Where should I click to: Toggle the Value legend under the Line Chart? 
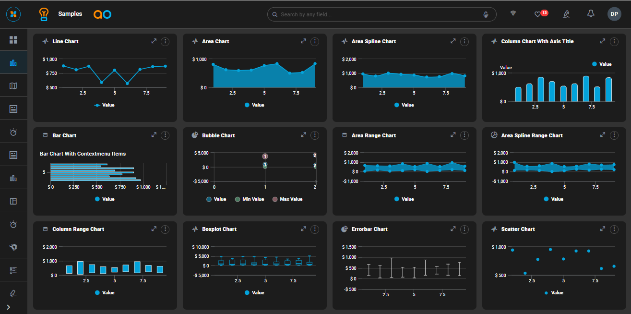click(104, 105)
